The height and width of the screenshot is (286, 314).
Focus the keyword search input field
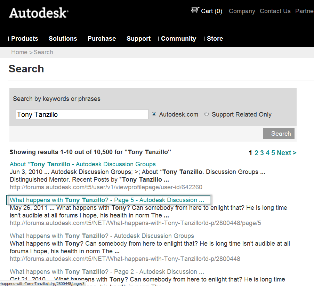[82, 114]
